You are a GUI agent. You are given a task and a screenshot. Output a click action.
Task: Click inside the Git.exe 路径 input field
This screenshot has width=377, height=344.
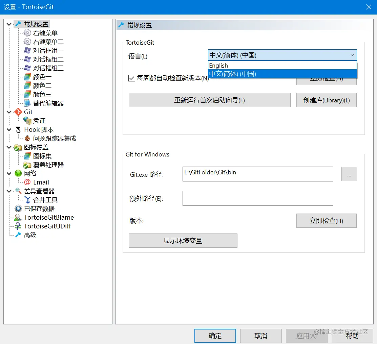(257, 174)
